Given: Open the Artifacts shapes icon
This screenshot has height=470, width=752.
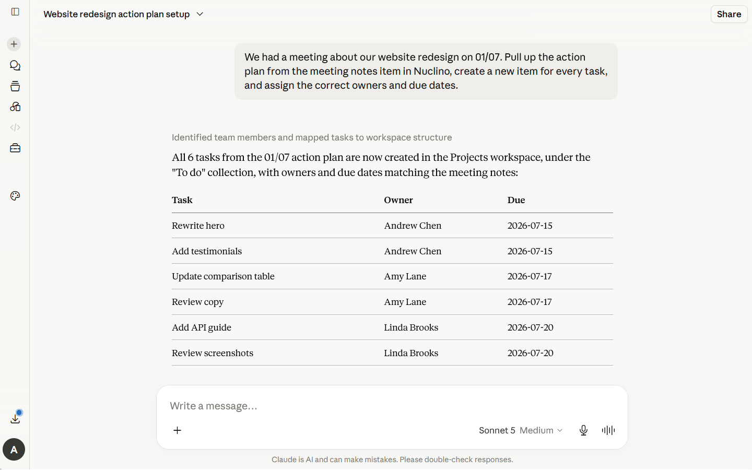Looking at the screenshot, I should click(x=15, y=107).
